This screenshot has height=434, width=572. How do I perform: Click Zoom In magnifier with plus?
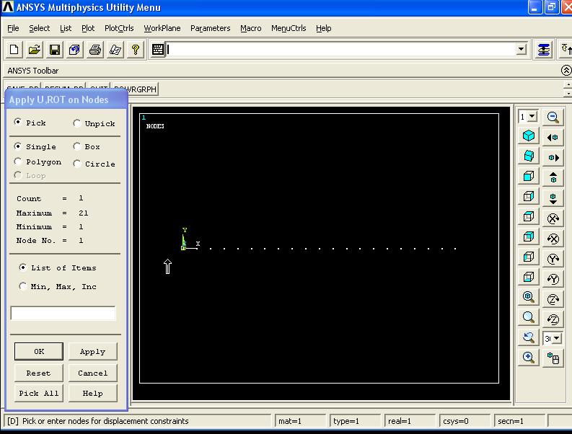(x=529, y=358)
